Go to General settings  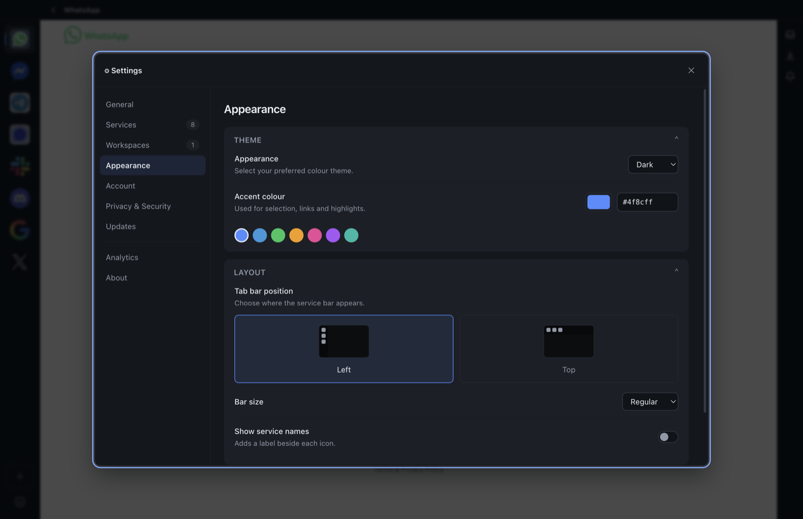click(x=153, y=104)
